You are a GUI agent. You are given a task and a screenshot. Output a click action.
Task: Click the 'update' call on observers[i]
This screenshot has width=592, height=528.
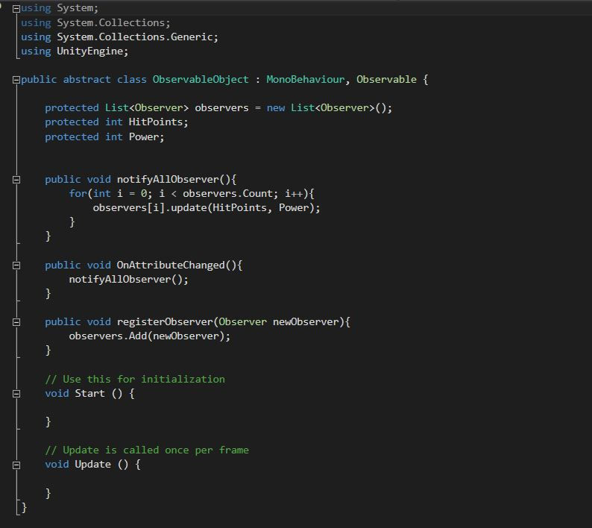pos(189,208)
